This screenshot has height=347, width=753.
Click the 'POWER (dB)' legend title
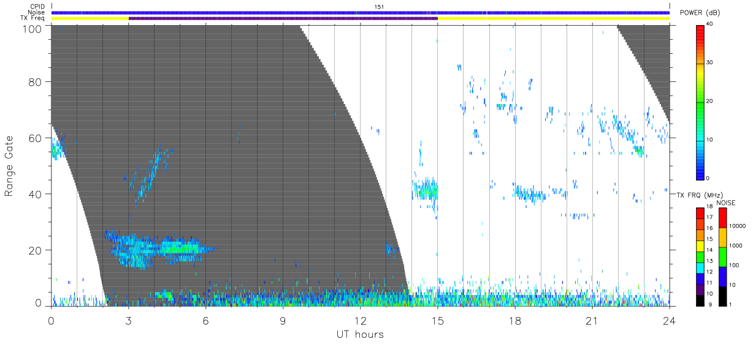[699, 13]
